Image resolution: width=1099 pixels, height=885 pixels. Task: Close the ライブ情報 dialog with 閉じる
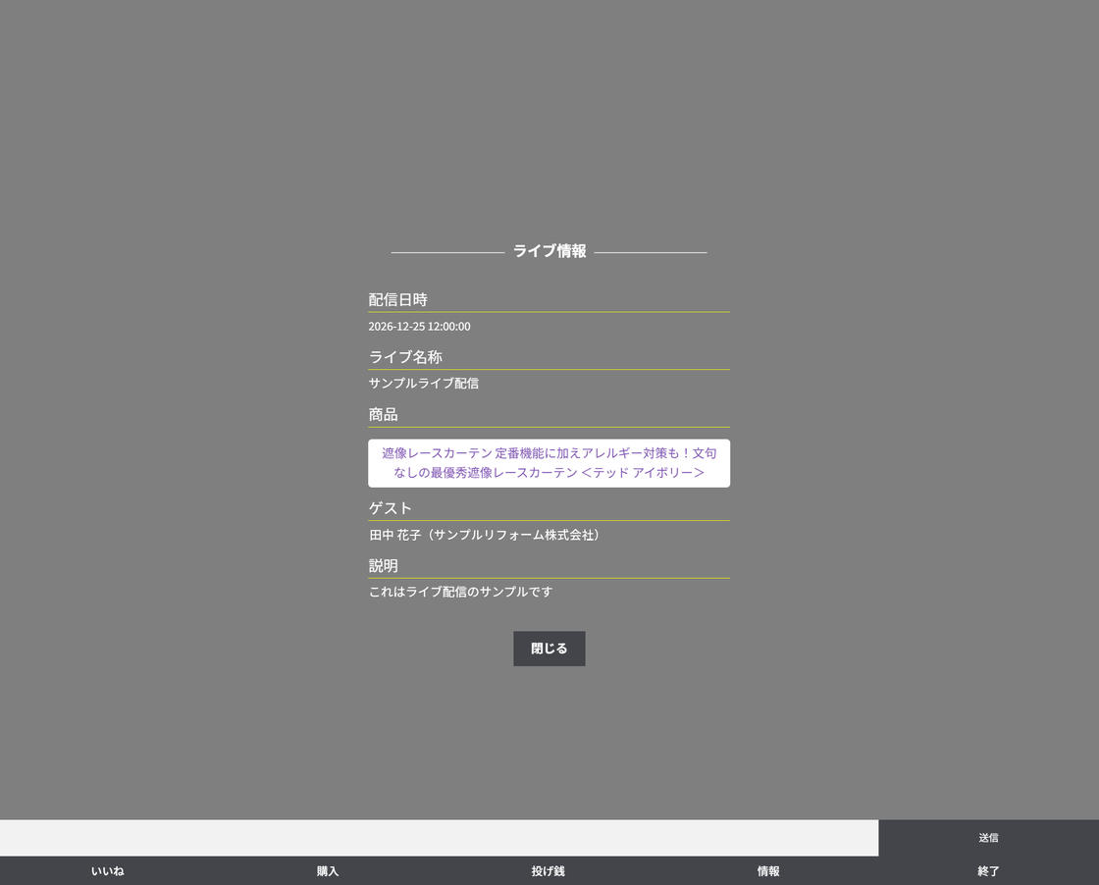click(549, 649)
